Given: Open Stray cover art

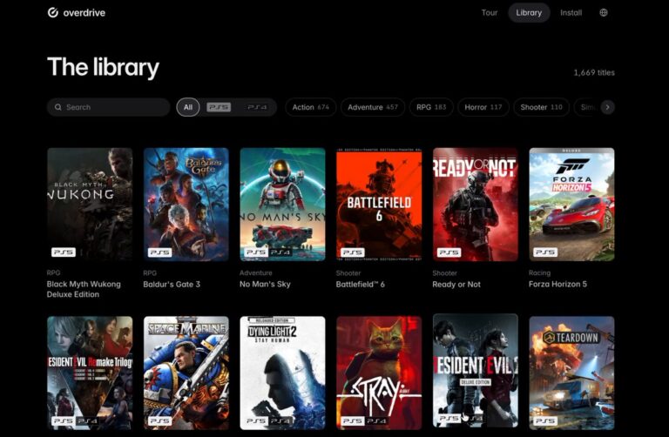Looking at the screenshot, I should [379, 373].
